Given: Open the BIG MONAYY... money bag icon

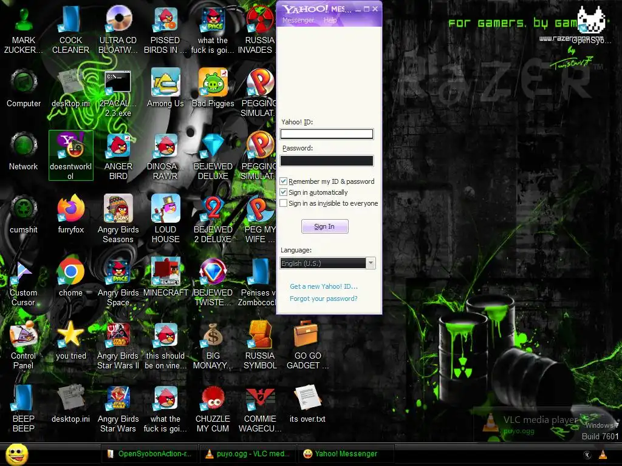Looking at the screenshot, I should coord(213,335).
